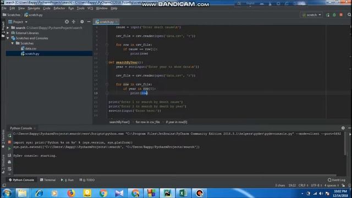Fold the searchByYear function in gutter

pyautogui.click(x=107, y=62)
